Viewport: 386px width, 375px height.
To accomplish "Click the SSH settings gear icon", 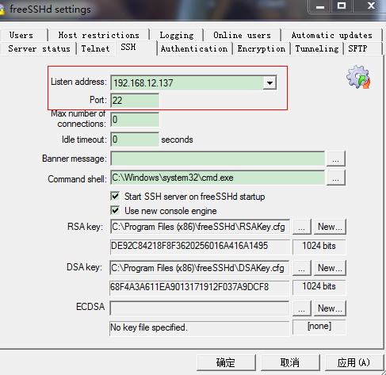I will 358,77.
